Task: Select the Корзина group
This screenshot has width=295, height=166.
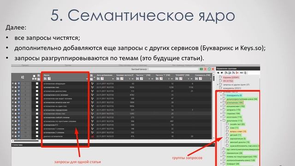Action: pos(231,77)
